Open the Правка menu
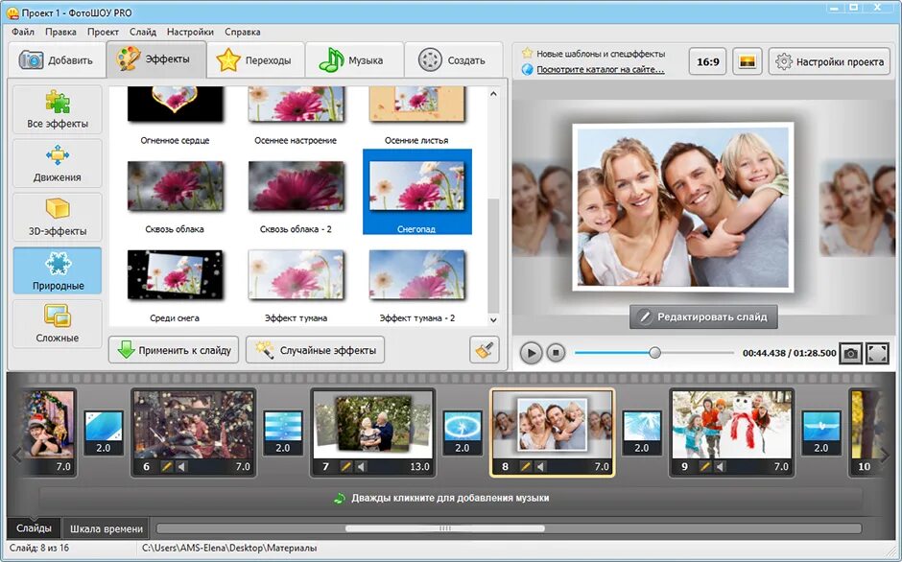The image size is (902, 562). point(60,32)
